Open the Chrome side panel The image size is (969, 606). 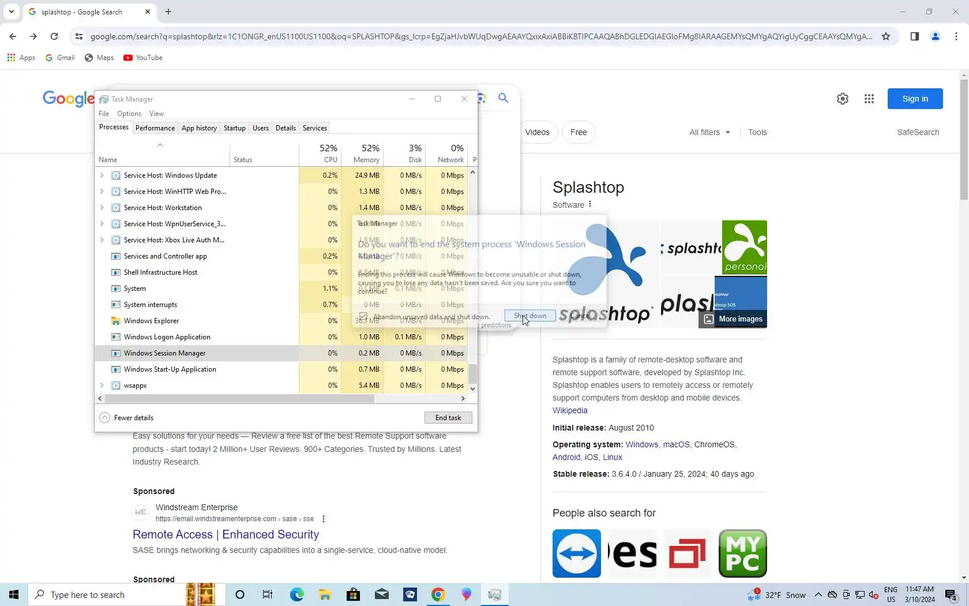click(x=914, y=36)
